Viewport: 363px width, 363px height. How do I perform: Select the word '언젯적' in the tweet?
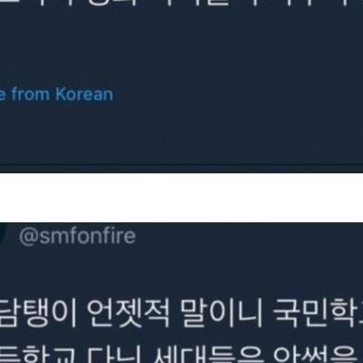128,313
